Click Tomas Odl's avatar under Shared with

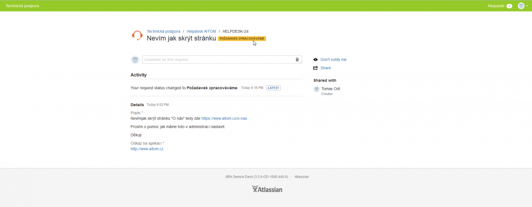tap(316, 89)
